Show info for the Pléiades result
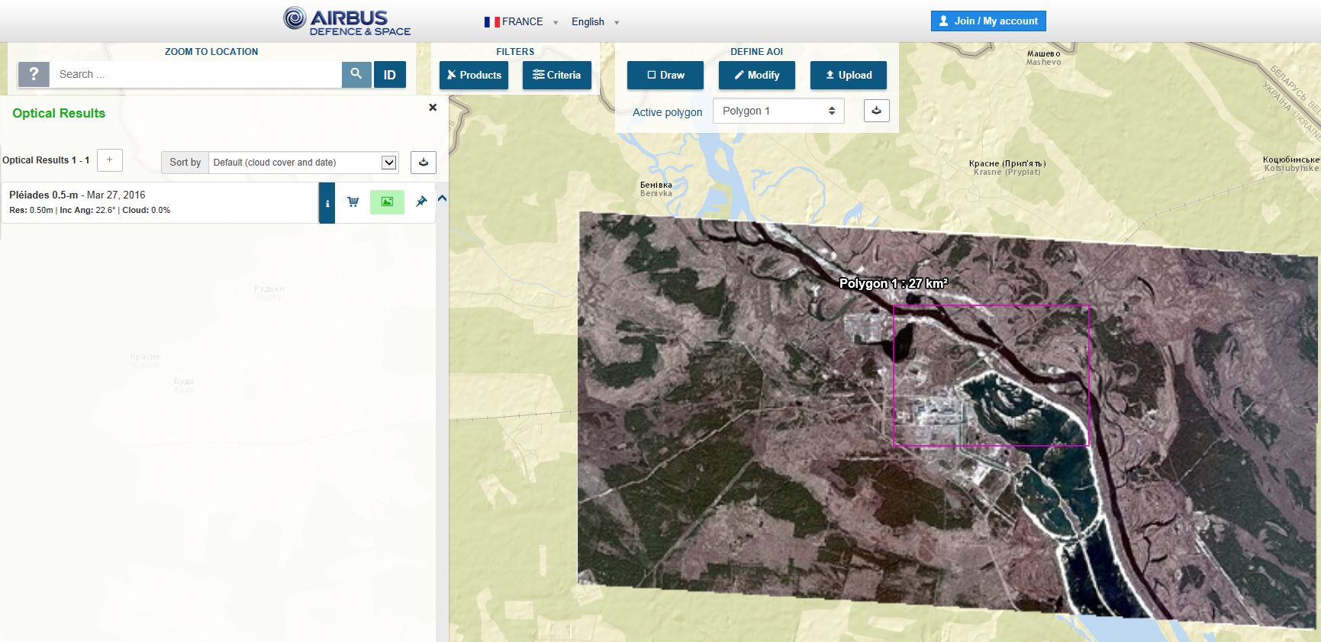Viewport: 1321px width, 642px height. point(327,203)
